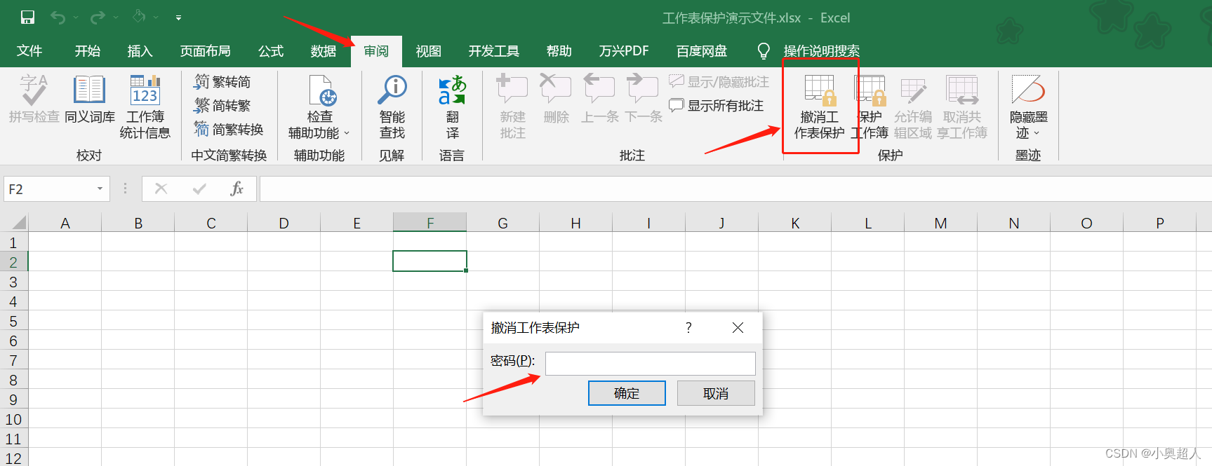Click the Undo arrow icon
Screen dimensions: 1212x466
point(58,18)
